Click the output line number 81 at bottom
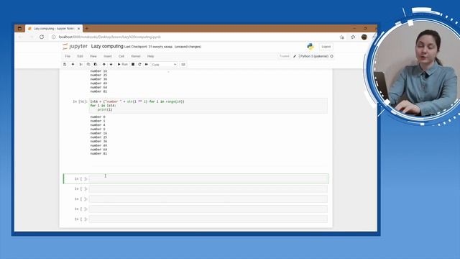This screenshot has height=259, width=460. coord(98,153)
